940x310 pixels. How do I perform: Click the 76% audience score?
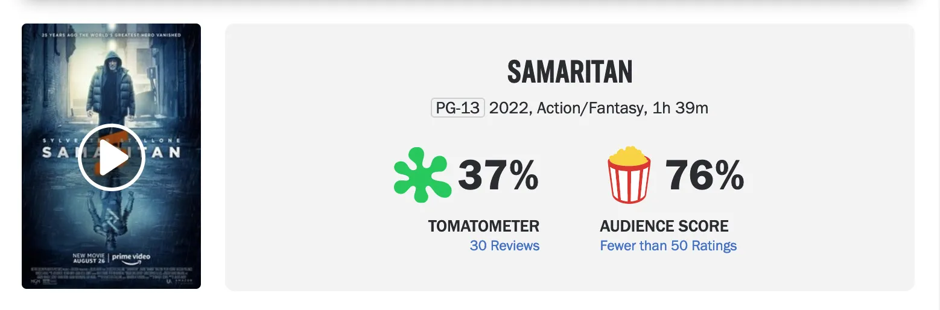click(x=705, y=176)
